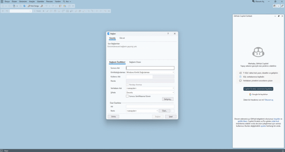The height and width of the screenshot is (152, 285).
Task: Click the Google logo in sign-up button
Action: [x=250, y=95]
